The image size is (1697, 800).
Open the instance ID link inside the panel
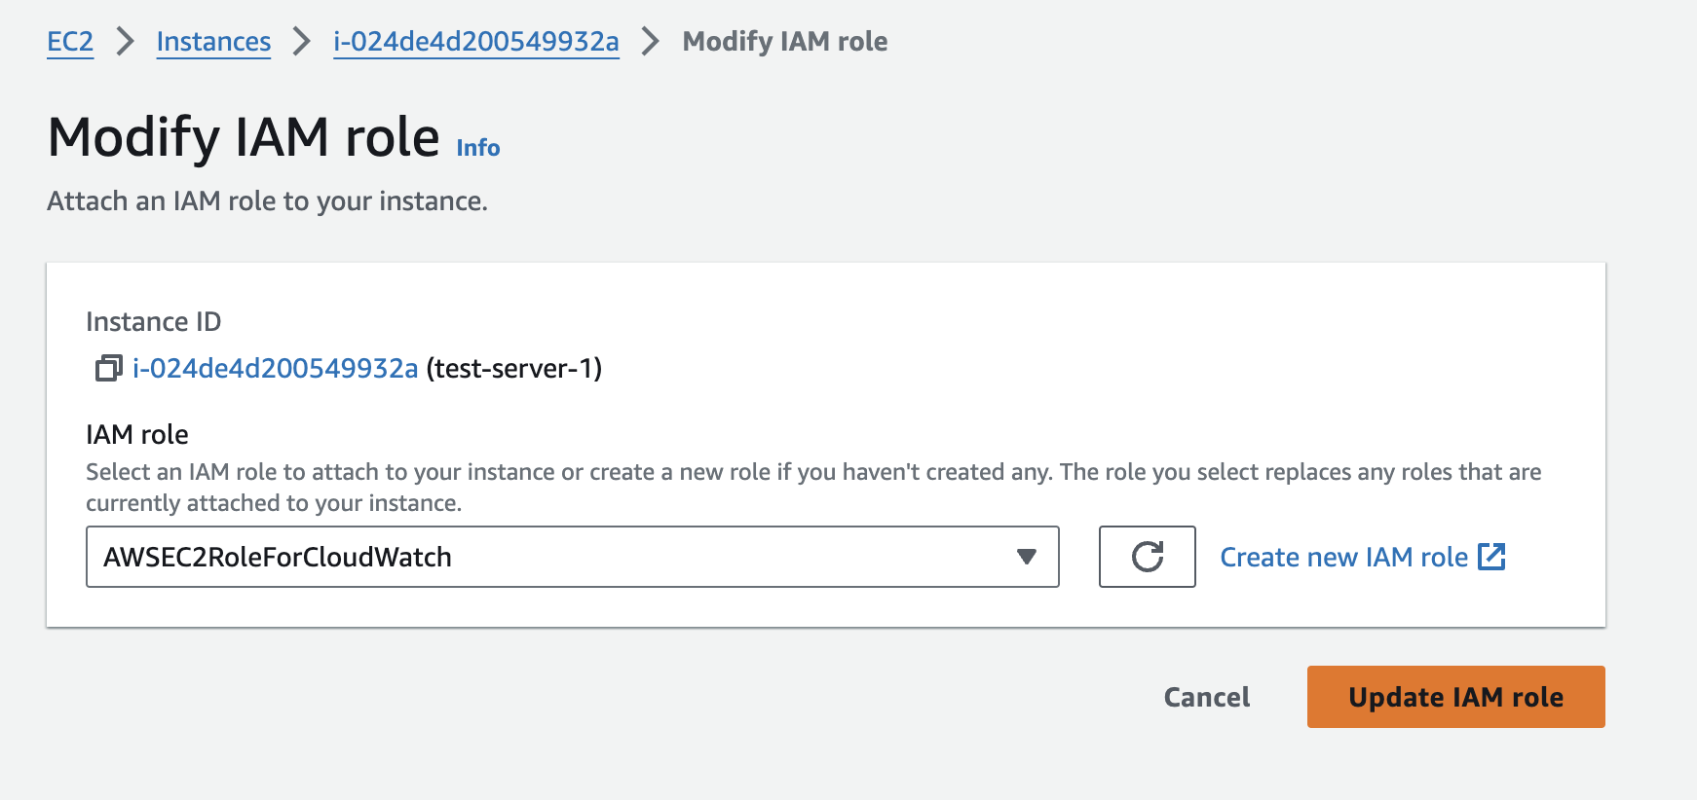click(x=275, y=369)
